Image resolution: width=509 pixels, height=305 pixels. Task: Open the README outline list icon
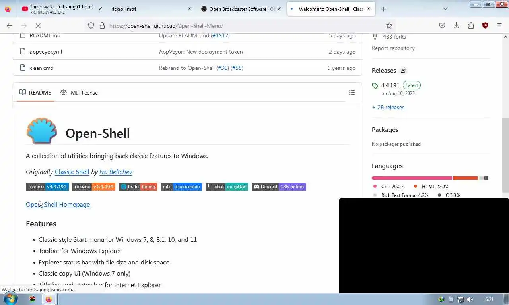pos(352,92)
